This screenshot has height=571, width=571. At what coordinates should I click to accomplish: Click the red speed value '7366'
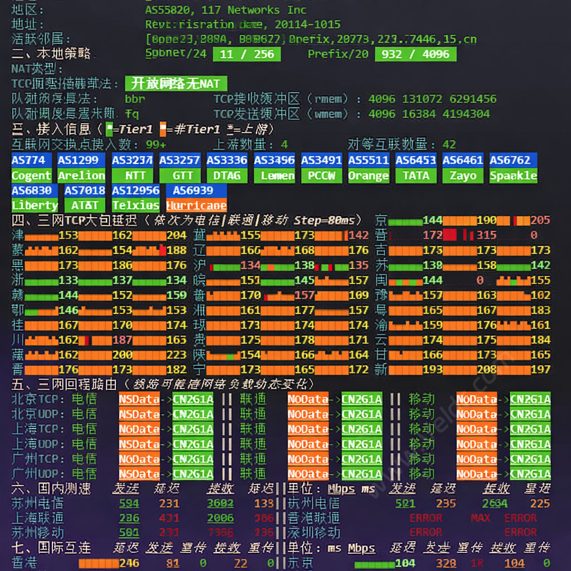click(x=220, y=533)
